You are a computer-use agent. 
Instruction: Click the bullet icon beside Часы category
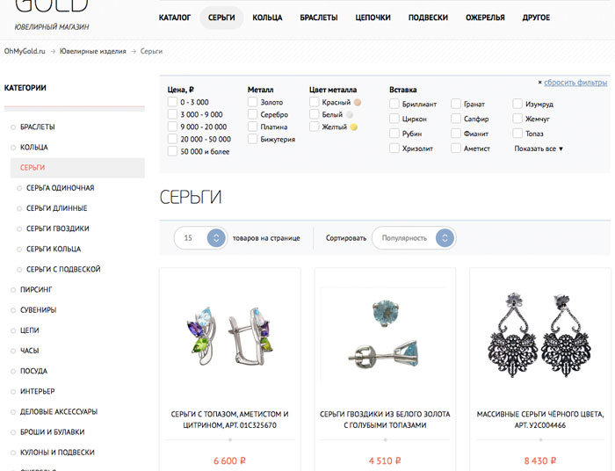[13, 351]
